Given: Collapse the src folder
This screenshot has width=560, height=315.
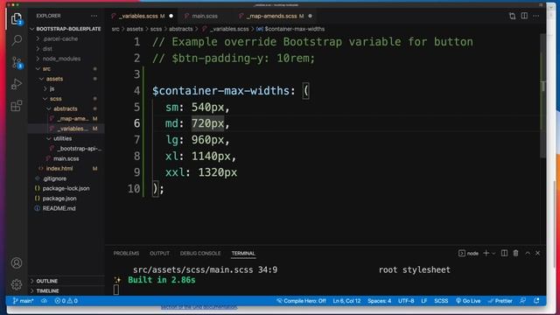Looking at the screenshot, I should 44,68.
